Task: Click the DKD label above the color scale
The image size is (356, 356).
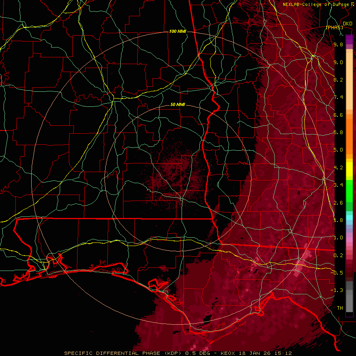Action: [x=347, y=24]
